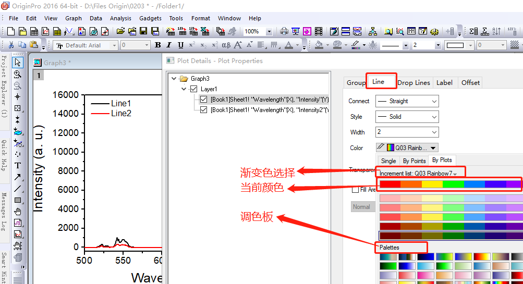The image size is (523, 284).
Task: Click the gear-shaped settings icon
Action: pos(434,31)
